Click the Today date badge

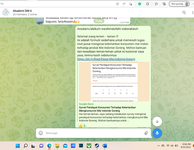point(99,21)
